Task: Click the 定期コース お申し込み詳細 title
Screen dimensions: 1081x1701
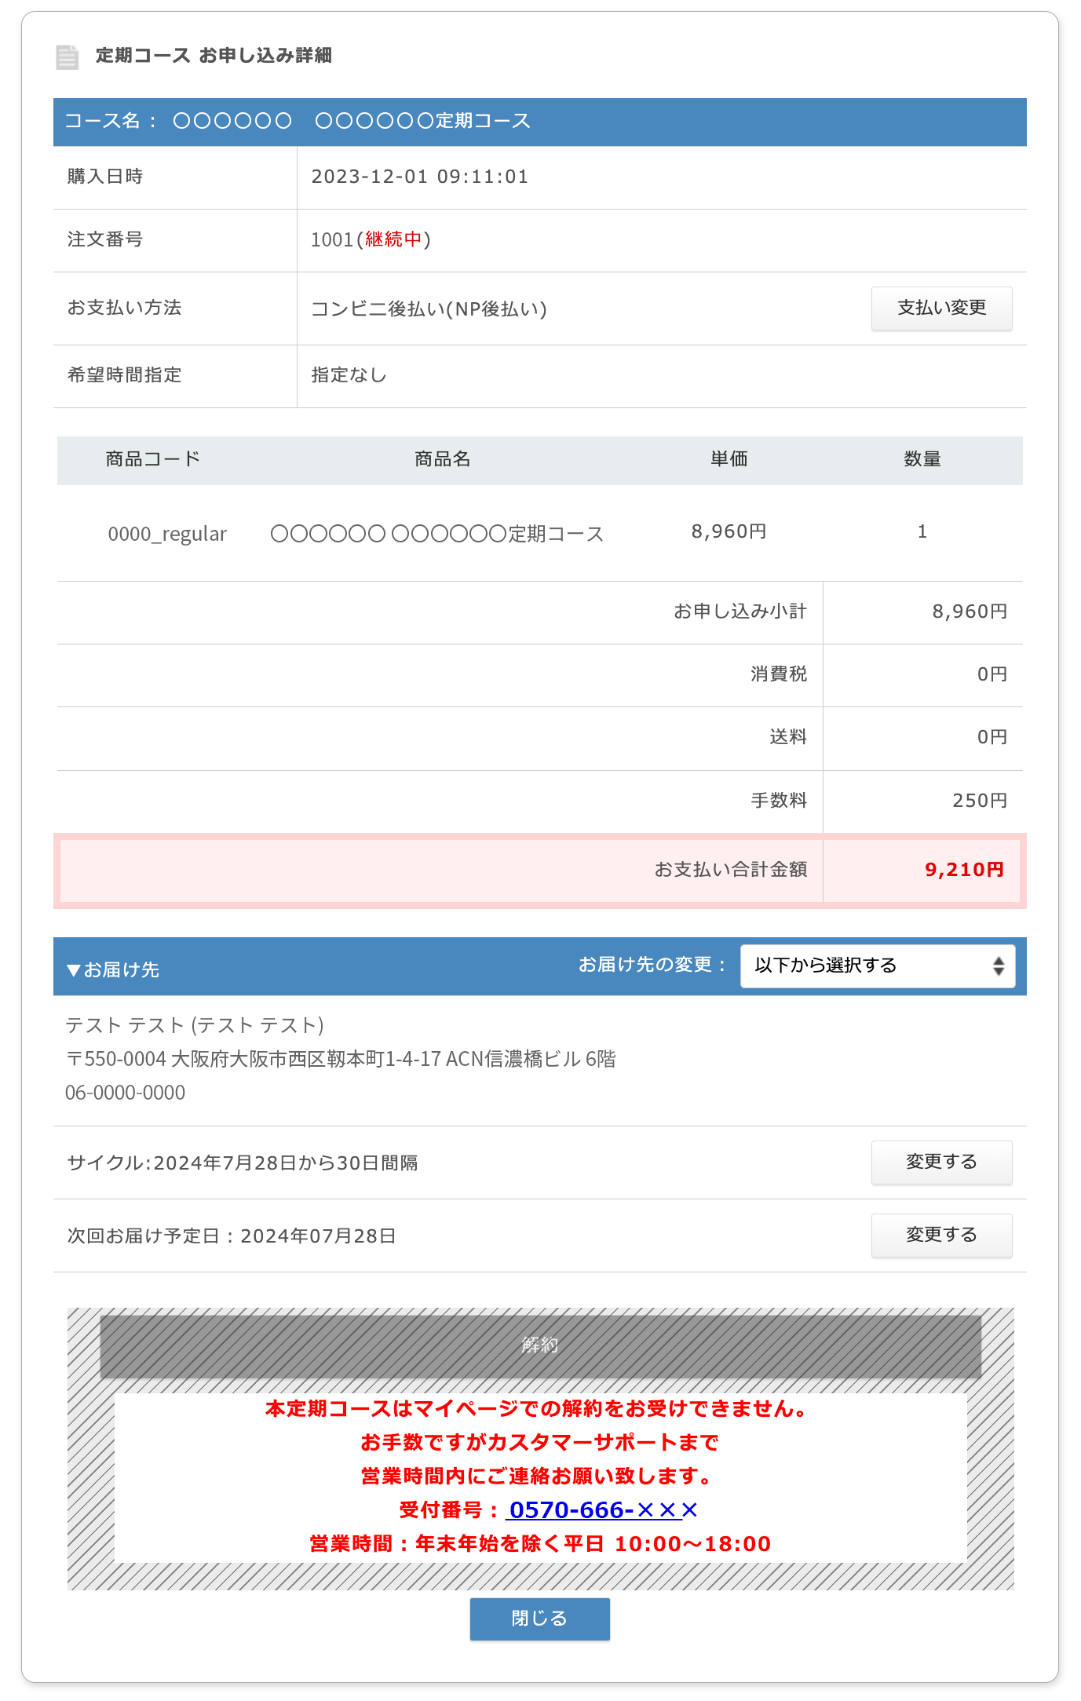Action: tap(214, 56)
